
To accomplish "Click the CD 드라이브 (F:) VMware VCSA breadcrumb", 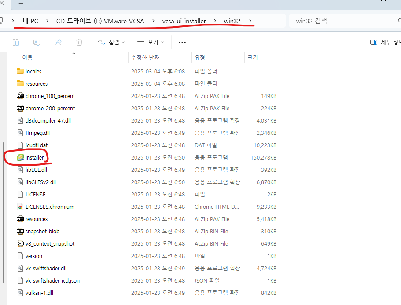I will [100, 21].
